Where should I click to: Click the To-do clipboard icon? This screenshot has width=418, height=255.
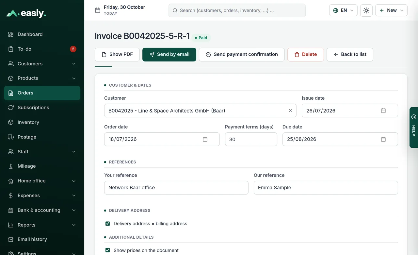coord(11,49)
